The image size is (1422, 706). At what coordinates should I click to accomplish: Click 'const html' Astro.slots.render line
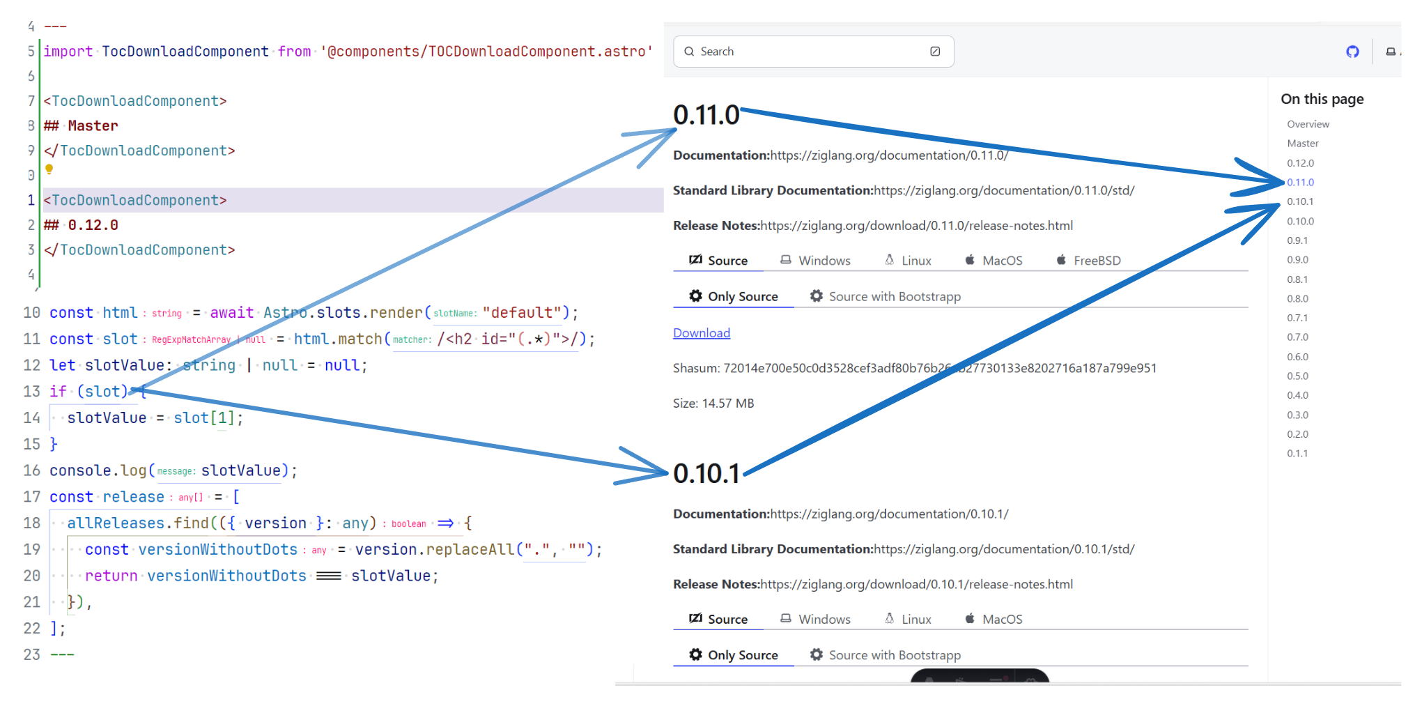(314, 313)
